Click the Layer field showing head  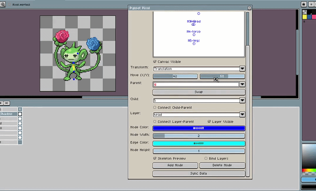(x=196, y=115)
